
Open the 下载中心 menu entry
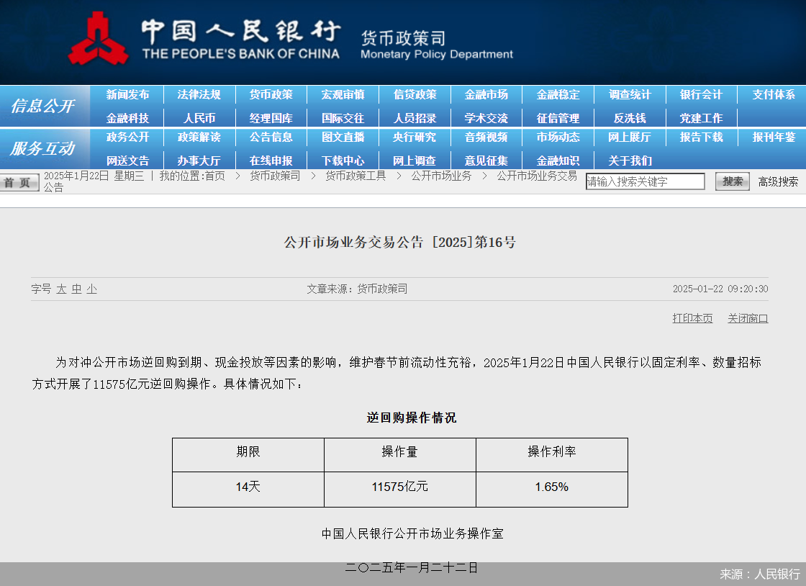tap(343, 161)
